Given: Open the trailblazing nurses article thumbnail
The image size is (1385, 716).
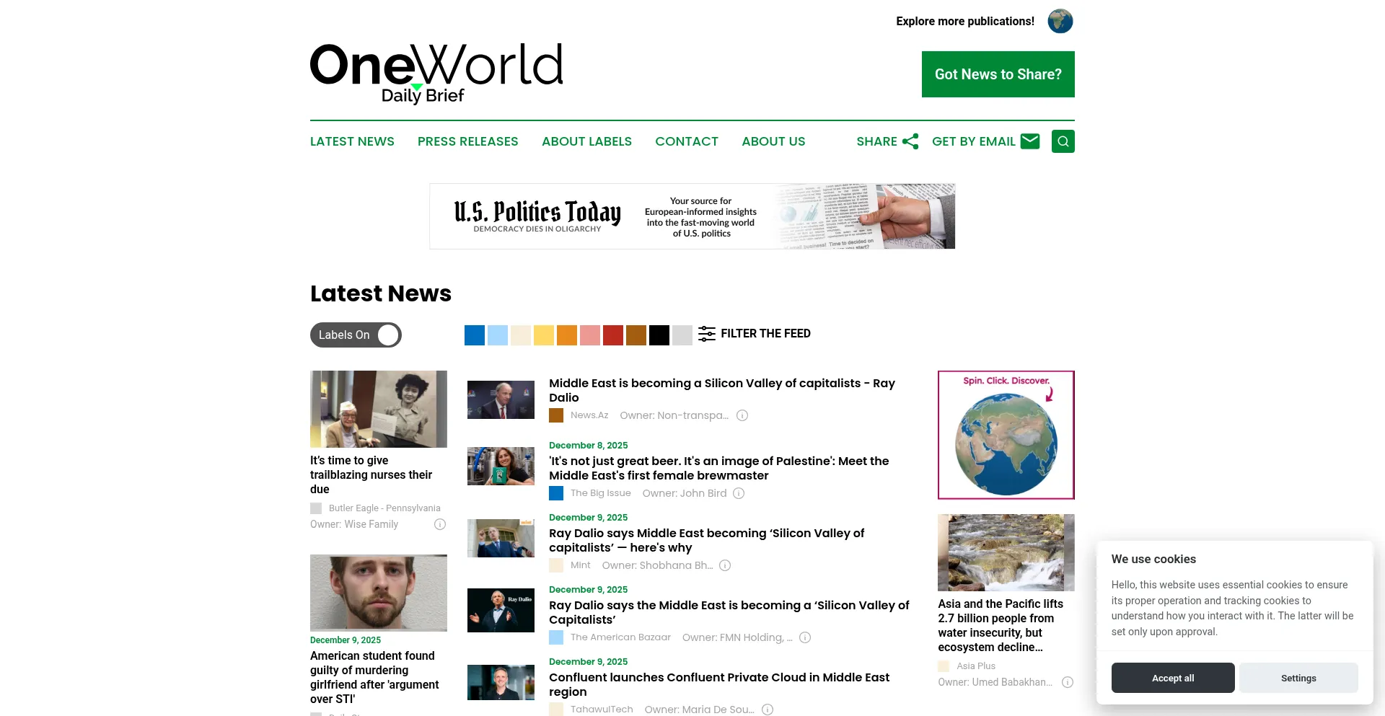Looking at the screenshot, I should 379,409.
